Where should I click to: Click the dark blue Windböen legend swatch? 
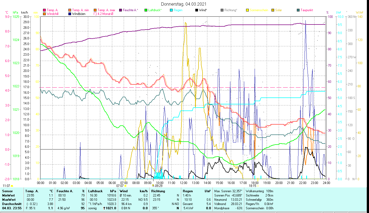(x=70, y=14)
